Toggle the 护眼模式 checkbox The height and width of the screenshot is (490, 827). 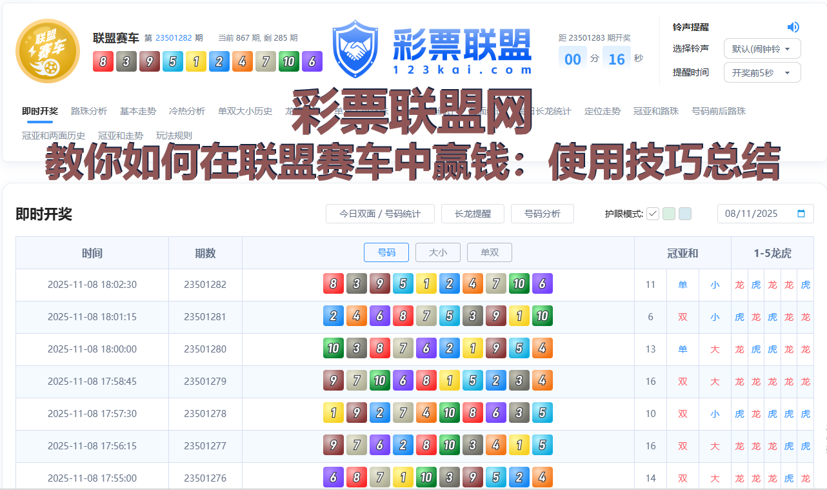point(653,213)
